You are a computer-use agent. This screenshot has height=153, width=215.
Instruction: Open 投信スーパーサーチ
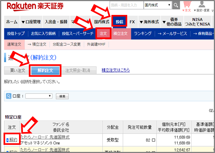click(78, 34)
